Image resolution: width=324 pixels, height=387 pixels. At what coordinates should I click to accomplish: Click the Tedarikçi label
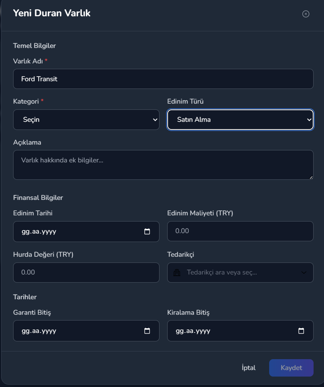tap(181, 254)
